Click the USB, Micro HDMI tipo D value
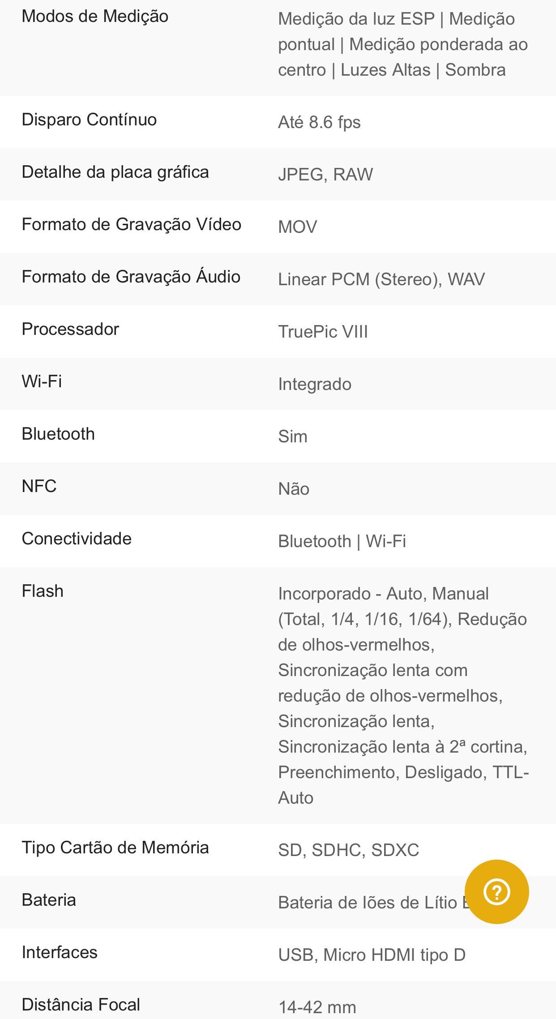 point(372,955)
